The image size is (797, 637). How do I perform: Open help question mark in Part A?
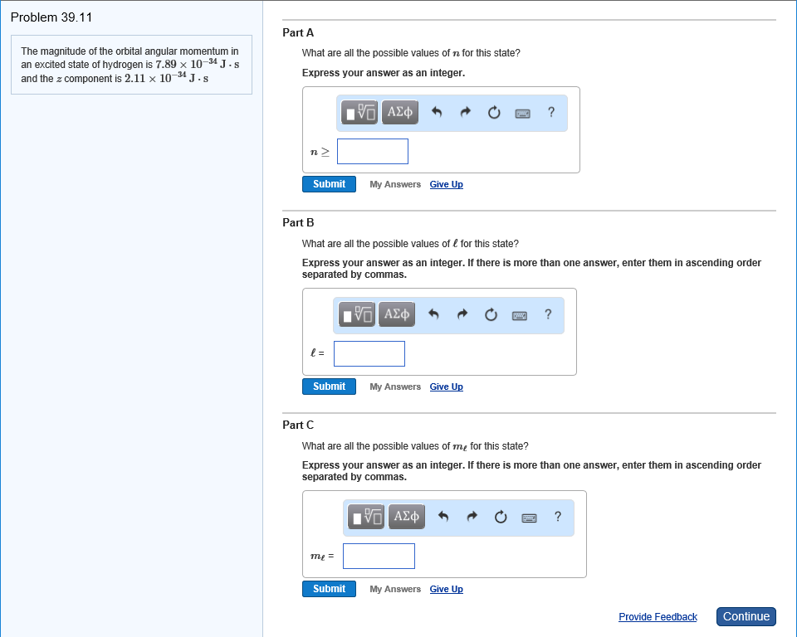coord(551,112)
